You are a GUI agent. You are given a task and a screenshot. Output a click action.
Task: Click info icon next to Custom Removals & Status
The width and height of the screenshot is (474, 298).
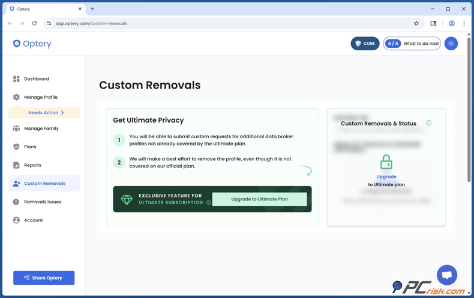428,123
